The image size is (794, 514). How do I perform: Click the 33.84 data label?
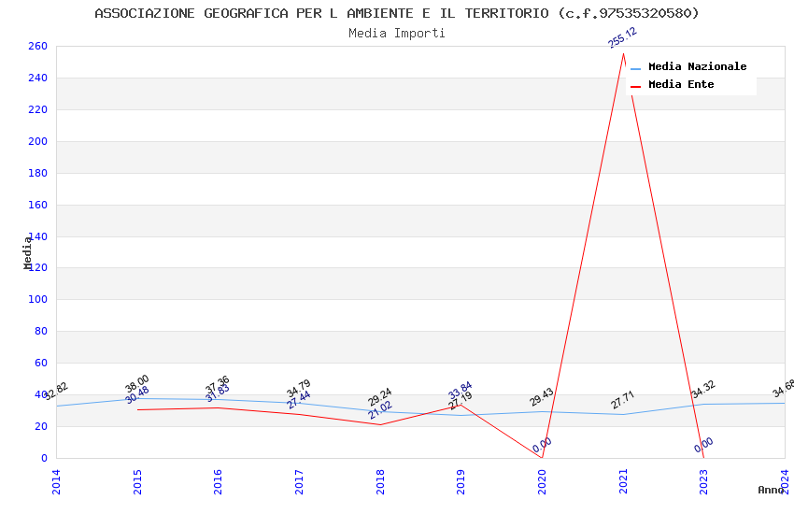tap(460, 391)
